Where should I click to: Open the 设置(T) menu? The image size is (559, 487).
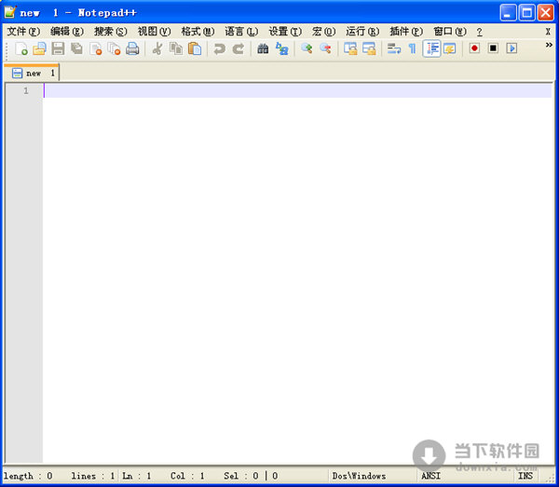pyautogui.click(x=285, y=32)
